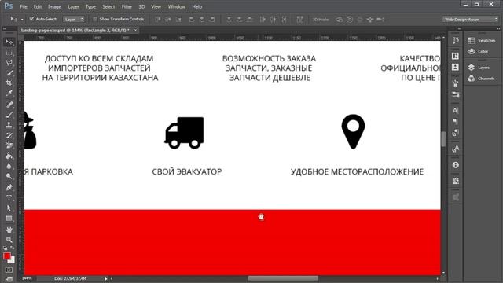Open the Select menu

[x=108, y=6]
